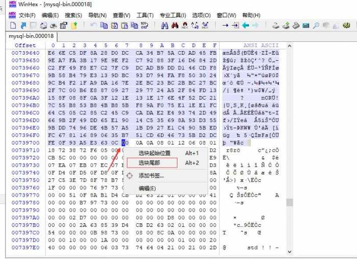Click the New file toolbar icon
Screen dimensions: 357x259
click(13, 25)
